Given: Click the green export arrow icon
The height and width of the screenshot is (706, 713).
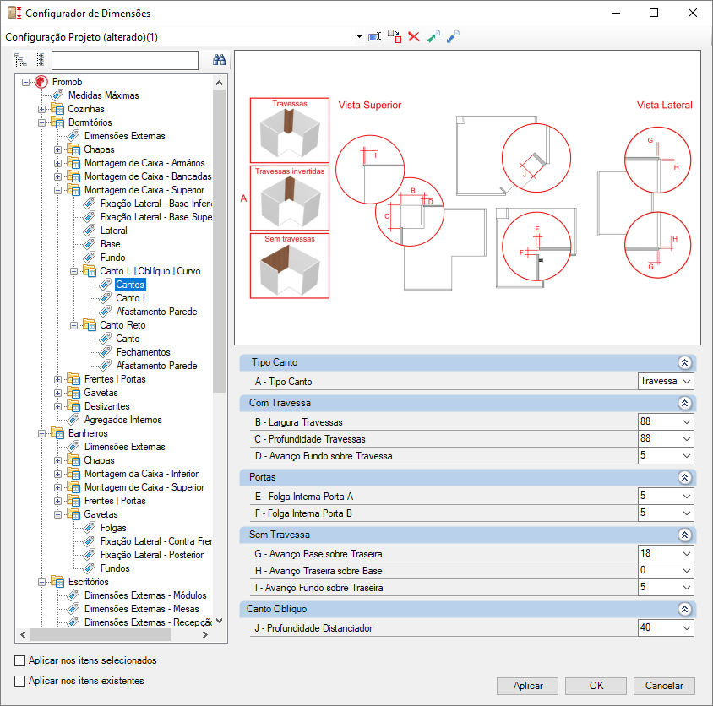Looking at the screenshot, I should pyautogui.click(x=434, y=36).
